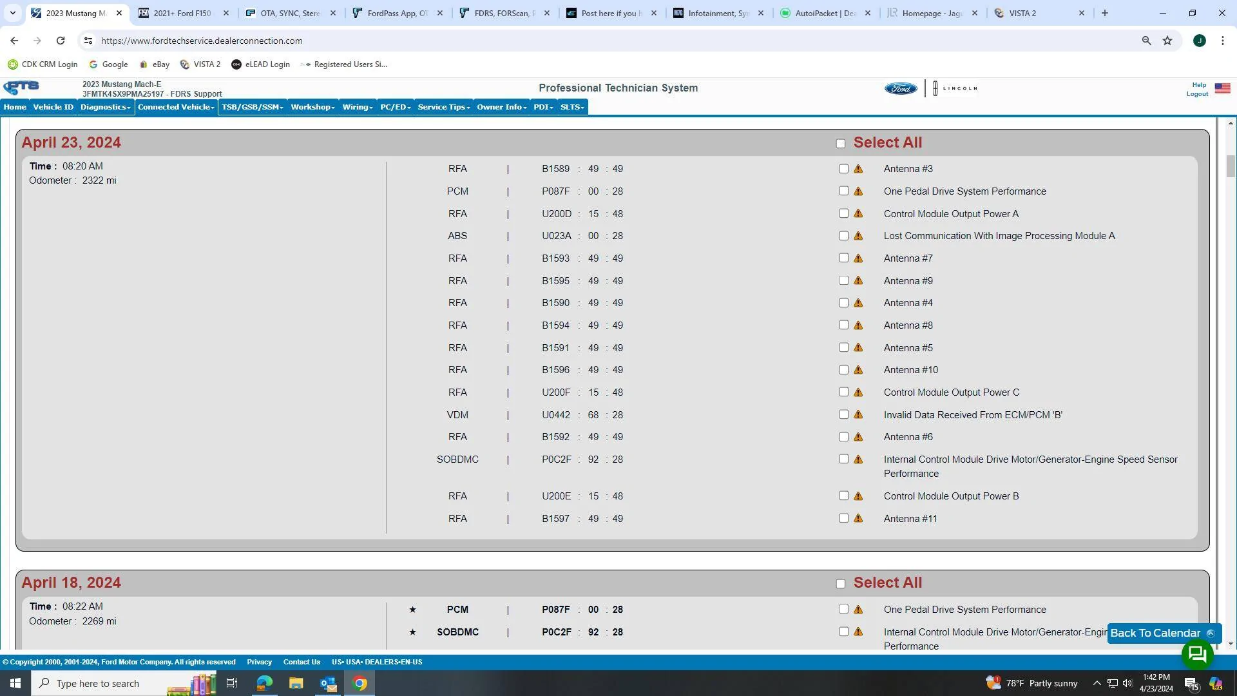1237x696 pixels.
Task: Click warning icon beside Control Module Output Power A
Action: pos(858,214)
